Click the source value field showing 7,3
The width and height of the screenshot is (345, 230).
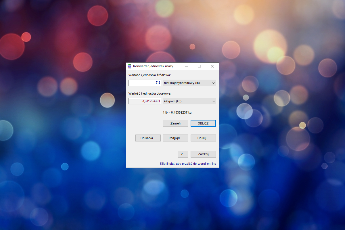(145, 83)
